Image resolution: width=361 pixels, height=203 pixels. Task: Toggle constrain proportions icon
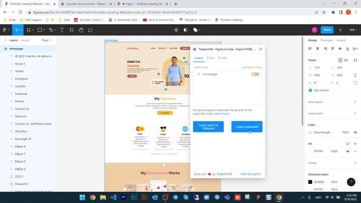(355, 75)
